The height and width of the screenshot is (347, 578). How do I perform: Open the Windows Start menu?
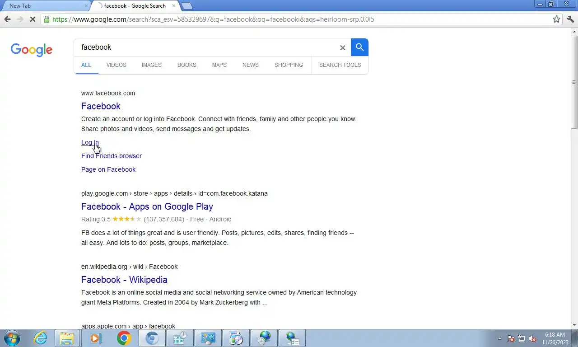tap(12, 338)
